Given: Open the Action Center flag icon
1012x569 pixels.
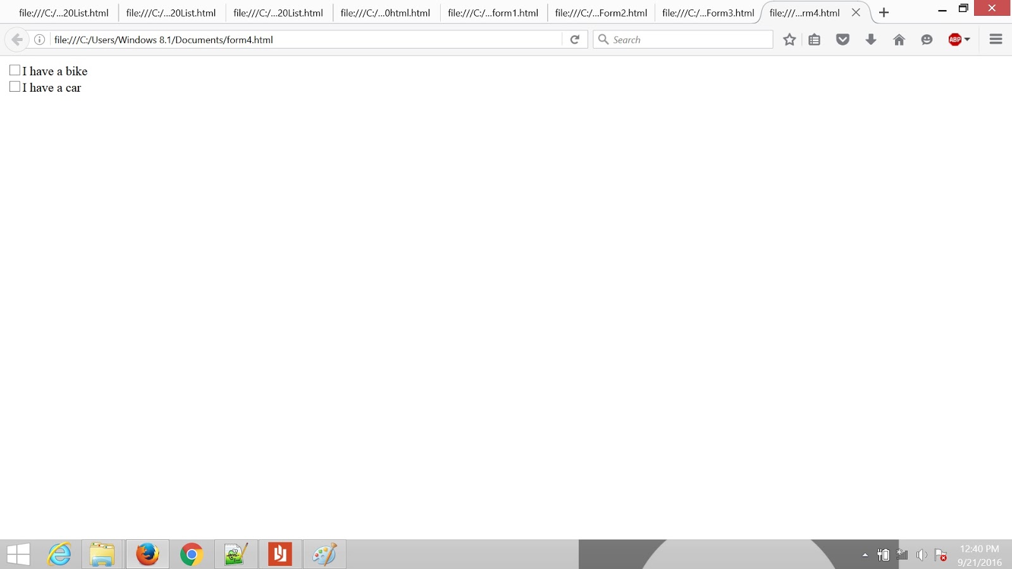Looking at the screenshot, I should [941, 555].
